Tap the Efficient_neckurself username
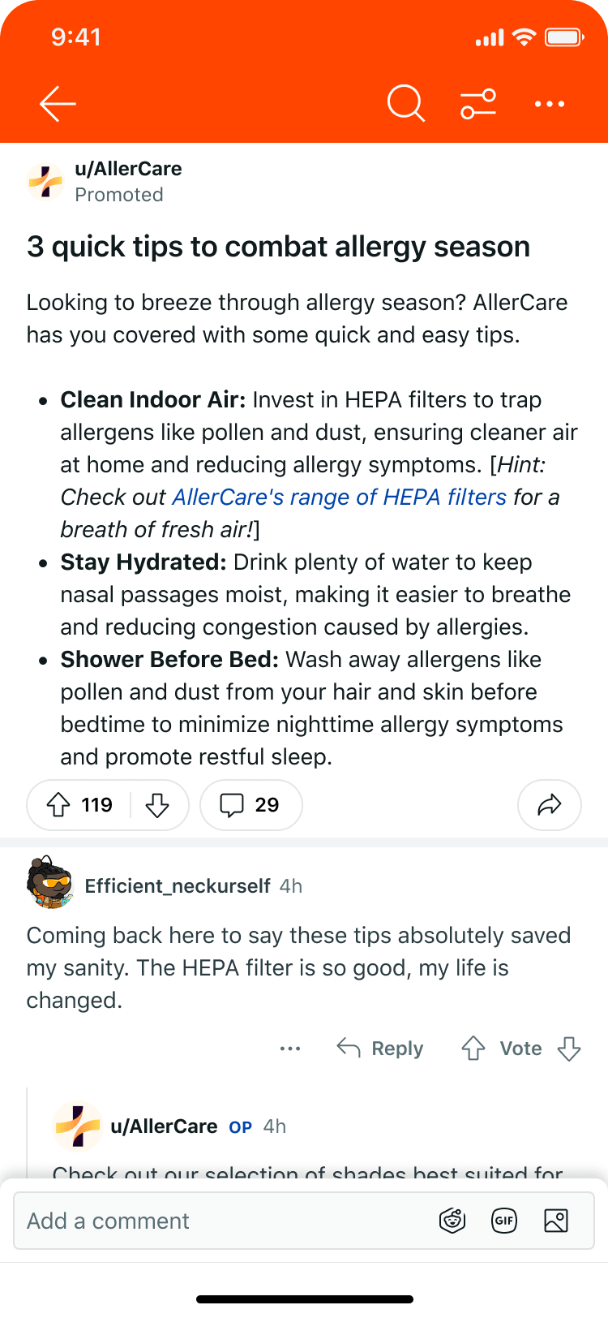The width and height of the screenshot is (608, 1318). [x=178, y=885]
